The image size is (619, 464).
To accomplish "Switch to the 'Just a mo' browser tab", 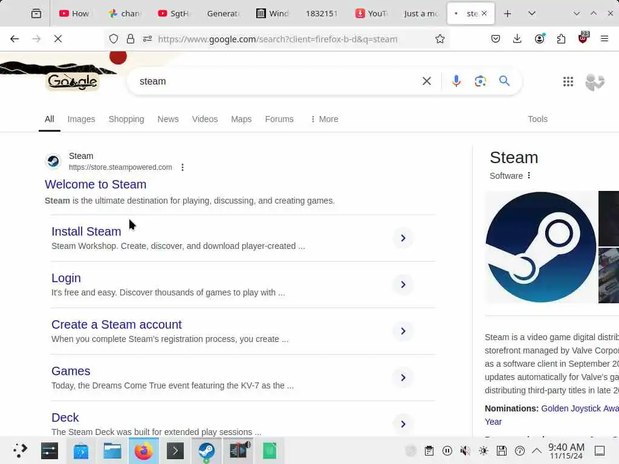I will tap(421, 13).
